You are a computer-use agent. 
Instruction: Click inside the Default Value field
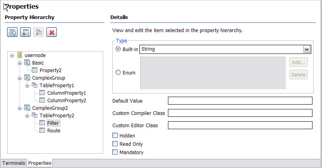[240, 101]
